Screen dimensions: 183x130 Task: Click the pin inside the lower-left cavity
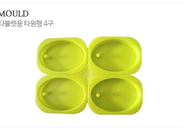click(45, 94)
